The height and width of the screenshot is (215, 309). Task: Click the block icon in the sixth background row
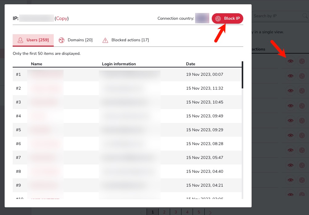tap(302, 135)
